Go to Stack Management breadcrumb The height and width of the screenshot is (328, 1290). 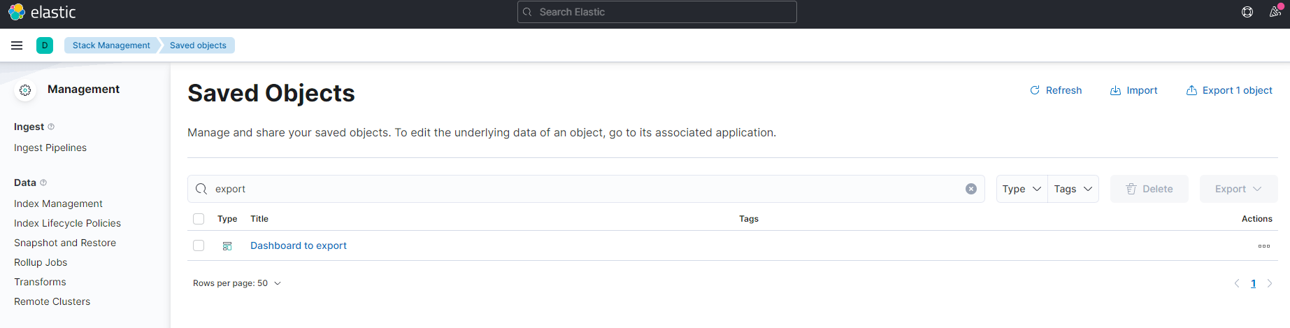point(111,45)
